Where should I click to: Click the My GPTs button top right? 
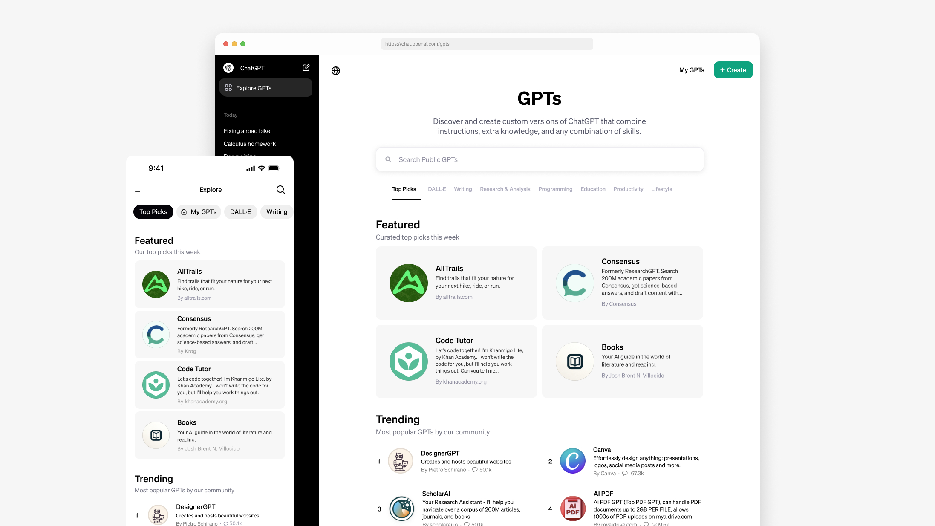692,69
